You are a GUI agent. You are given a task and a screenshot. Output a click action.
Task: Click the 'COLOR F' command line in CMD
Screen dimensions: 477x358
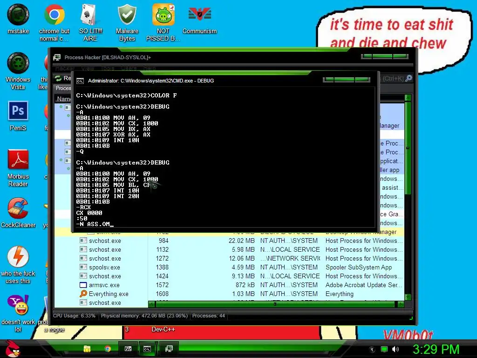127,95
